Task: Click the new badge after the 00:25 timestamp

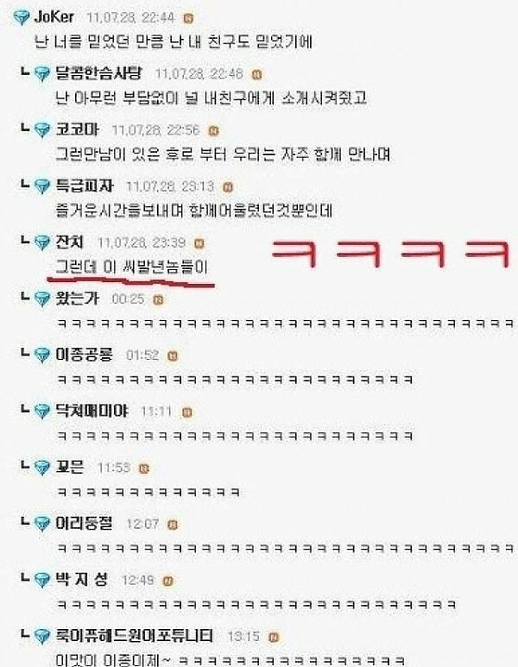Action: (x=158, y=299)
